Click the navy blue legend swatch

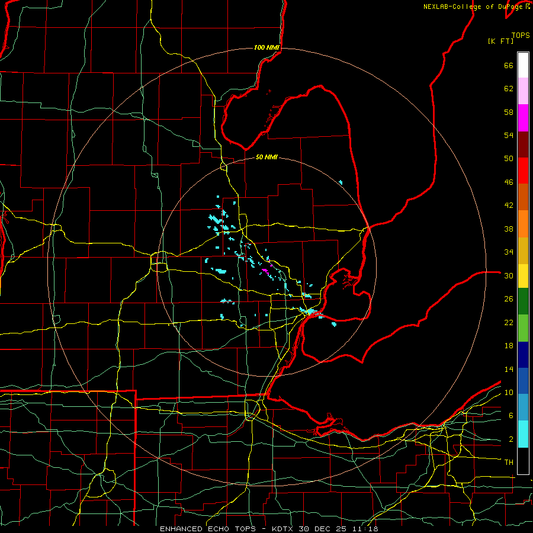523,355
